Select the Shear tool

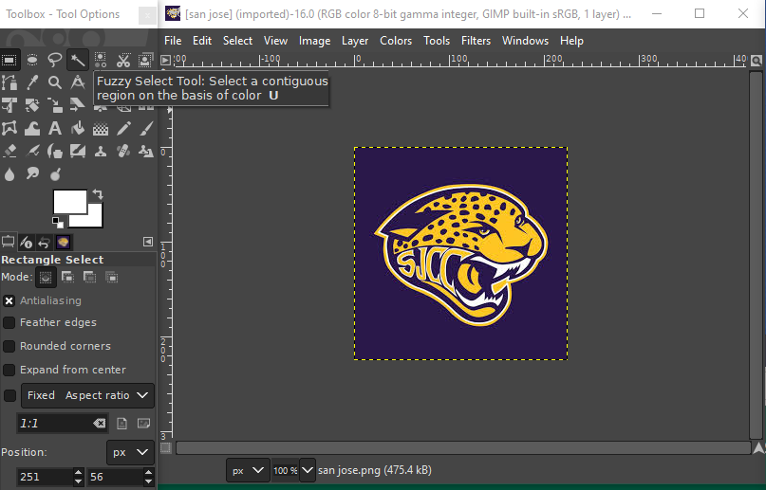78,105
